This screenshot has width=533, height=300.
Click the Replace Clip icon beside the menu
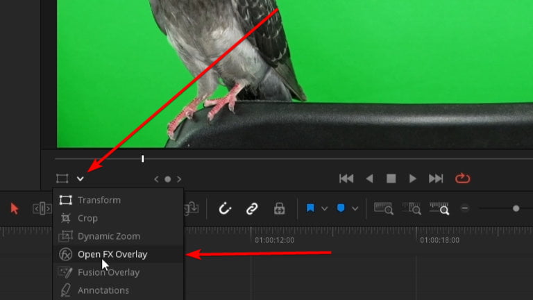point(192,208)
